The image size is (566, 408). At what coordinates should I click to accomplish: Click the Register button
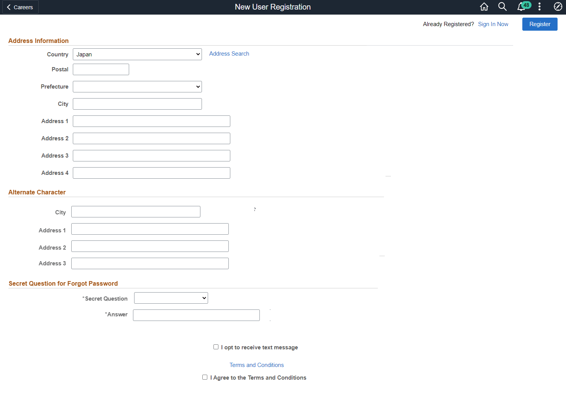pyautogui.click(x=540, y=24)
